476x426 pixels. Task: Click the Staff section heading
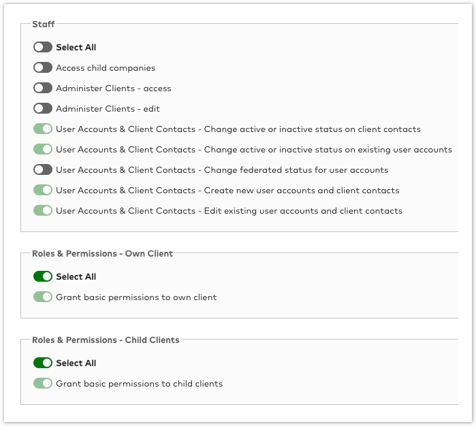click(44, 24)
